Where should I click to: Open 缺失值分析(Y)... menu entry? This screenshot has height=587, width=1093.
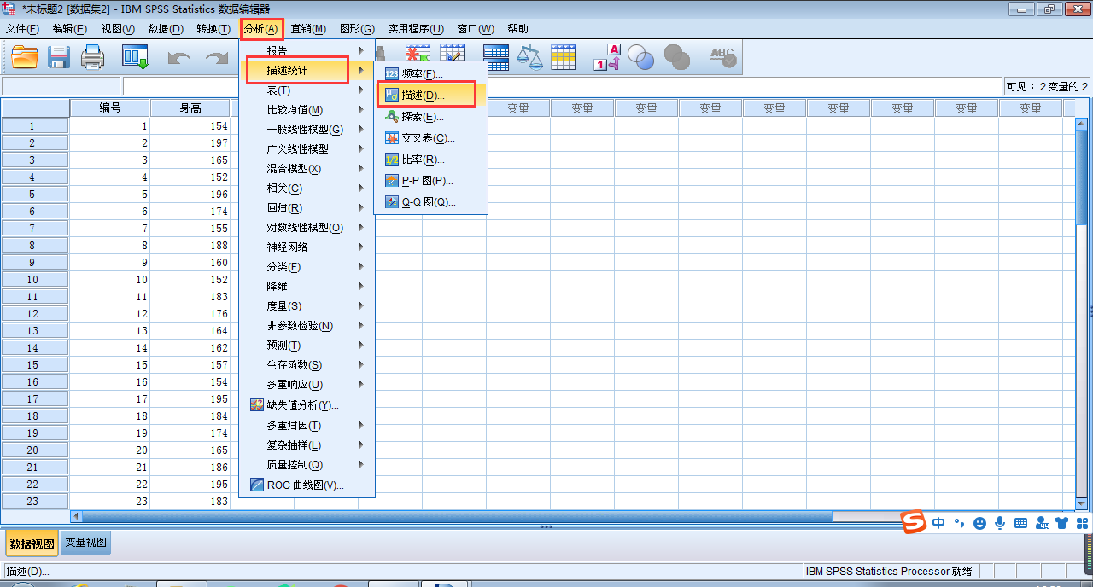click(307, 405)
